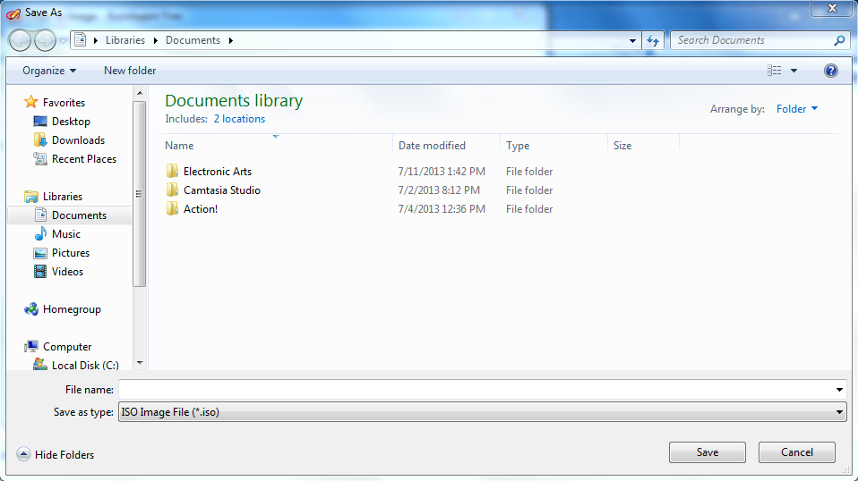Screen dimensions: 858x481
Task: Click the Search Documents field
Action: tap(752, 40)
